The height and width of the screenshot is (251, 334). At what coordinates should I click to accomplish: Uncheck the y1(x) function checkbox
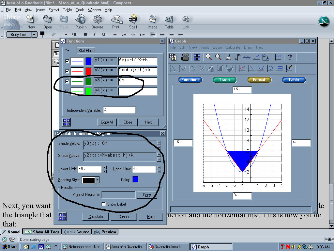click(x=67, y=61)
